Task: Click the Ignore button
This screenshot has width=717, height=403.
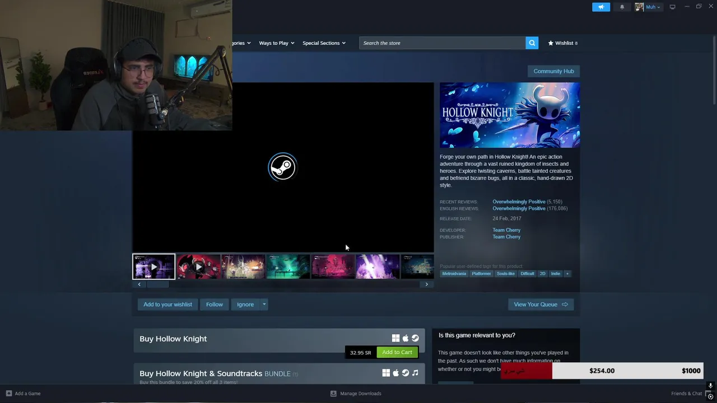Action: (245, 304)
